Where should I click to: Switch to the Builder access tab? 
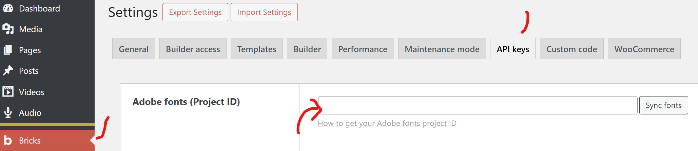(193, 49)
